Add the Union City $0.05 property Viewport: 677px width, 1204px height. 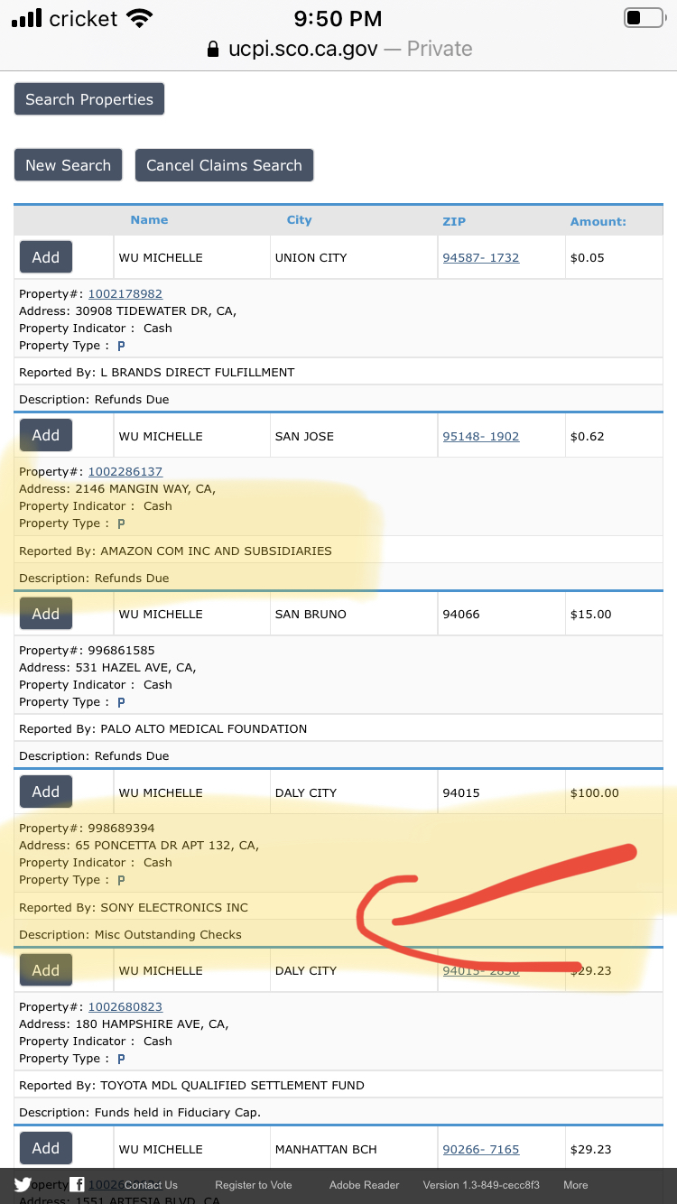(46, 257)
